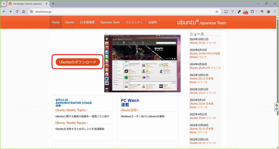Open the Ubuntu 23.04 リリース news link
The image size is (279, 149).
point(202,118)
